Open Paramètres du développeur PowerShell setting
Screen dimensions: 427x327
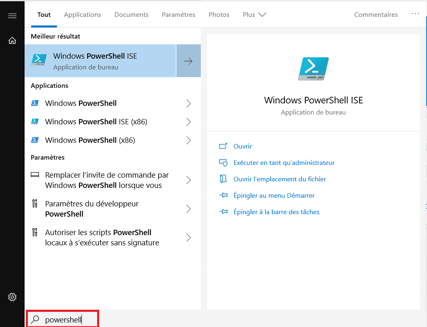pos(113,209)
